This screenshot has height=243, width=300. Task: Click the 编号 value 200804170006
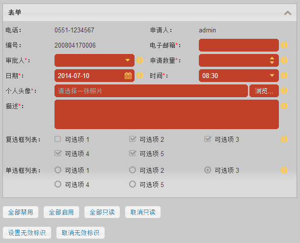tap(75, 45)
